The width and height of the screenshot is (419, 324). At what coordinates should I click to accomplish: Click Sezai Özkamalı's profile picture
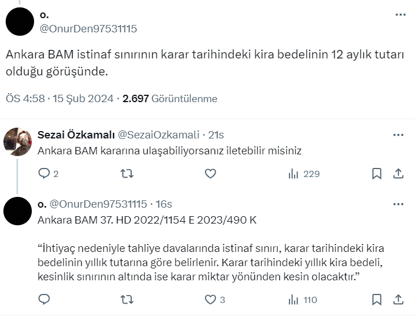click(x=18, y=142)
